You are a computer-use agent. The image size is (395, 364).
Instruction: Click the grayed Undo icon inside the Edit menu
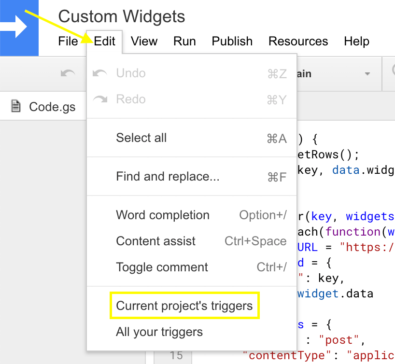[x=99, y=73]
